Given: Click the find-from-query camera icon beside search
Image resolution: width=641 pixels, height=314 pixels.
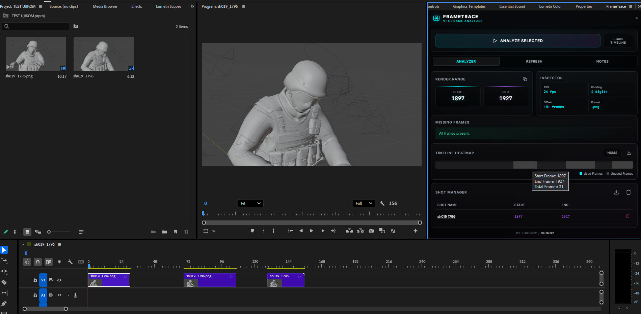Looking at the screenshot, I should click(x=76, y=26).
